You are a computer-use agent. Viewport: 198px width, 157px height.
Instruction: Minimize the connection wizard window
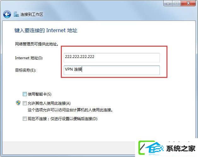[168, 3]
